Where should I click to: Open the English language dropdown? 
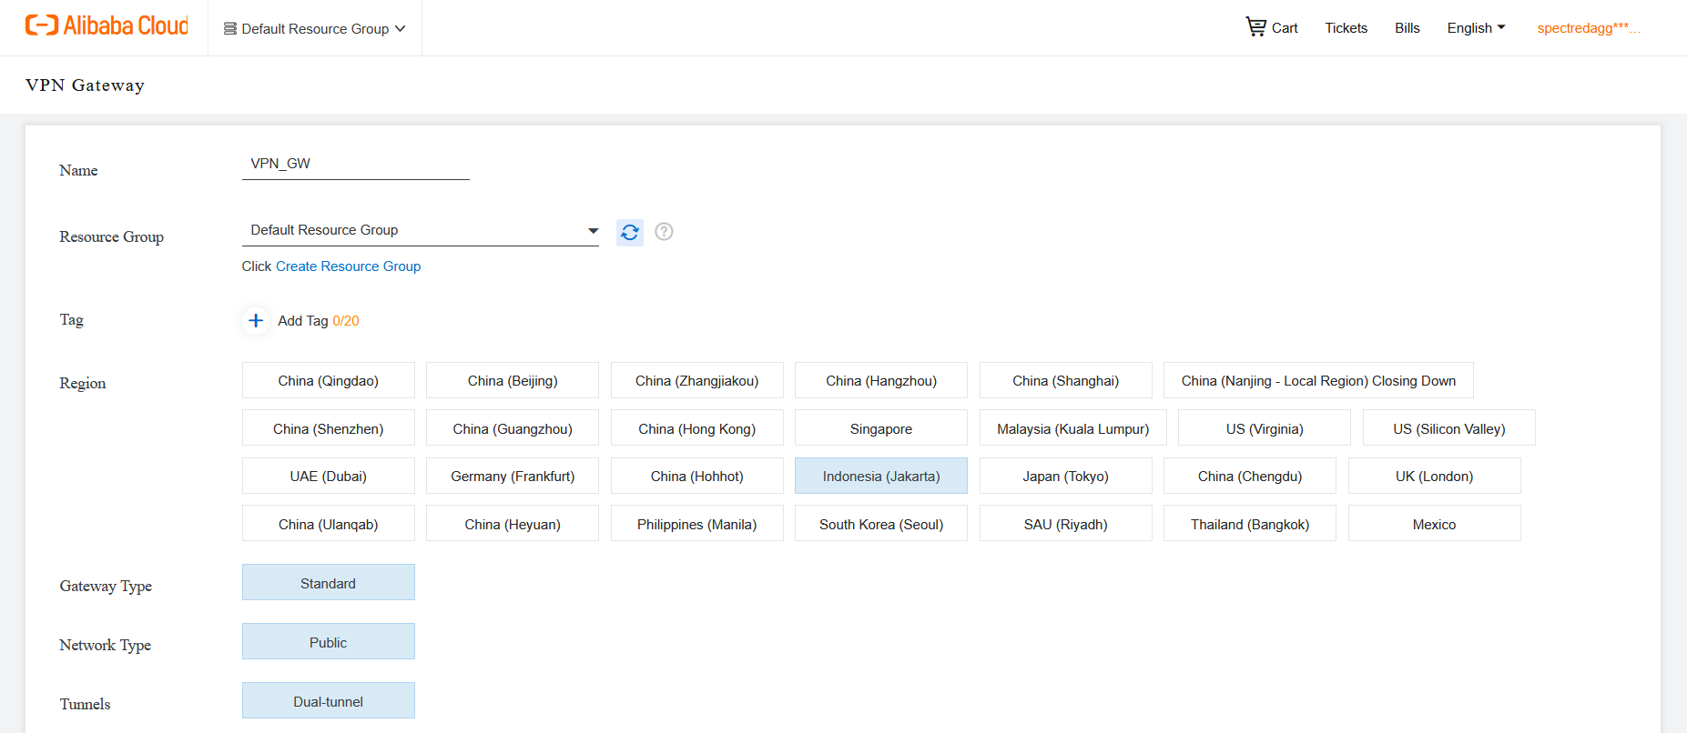pos(1476,28)
